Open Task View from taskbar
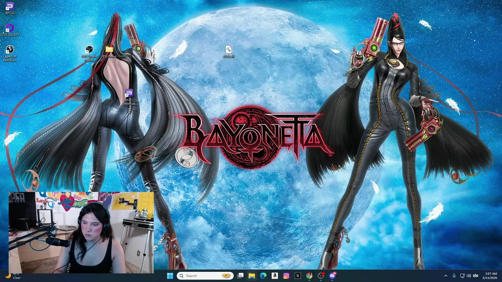This screenshot has width=502, height=282. (240, 276)
